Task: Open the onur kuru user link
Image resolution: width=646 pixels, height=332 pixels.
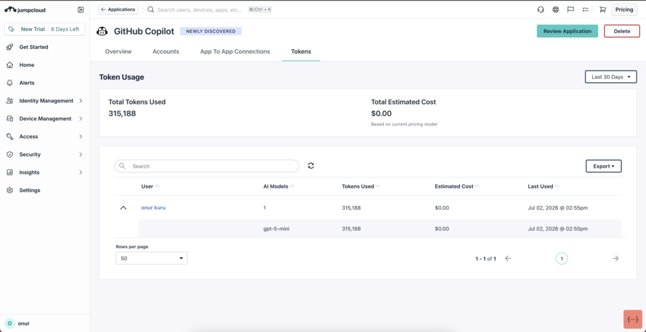Action: (x=153, y=208)
